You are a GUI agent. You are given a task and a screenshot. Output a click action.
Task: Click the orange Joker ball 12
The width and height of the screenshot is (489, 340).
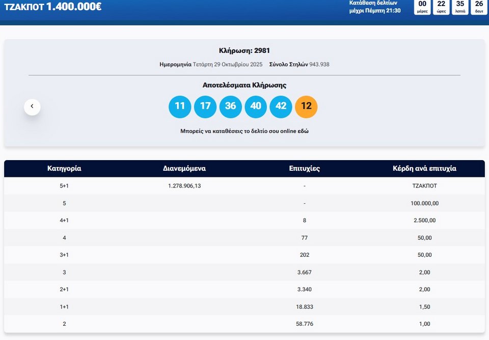point(306,106)
